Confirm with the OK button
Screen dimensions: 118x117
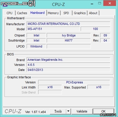(x=104, y=111)
